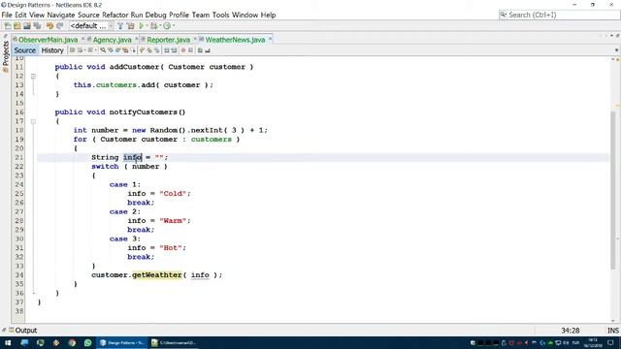Open the Refactor menu

[x=115, y=16]
